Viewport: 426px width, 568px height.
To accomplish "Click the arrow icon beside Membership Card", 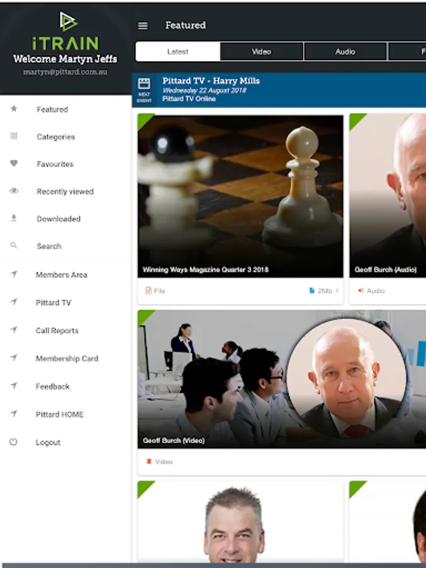I will [14, 358].
